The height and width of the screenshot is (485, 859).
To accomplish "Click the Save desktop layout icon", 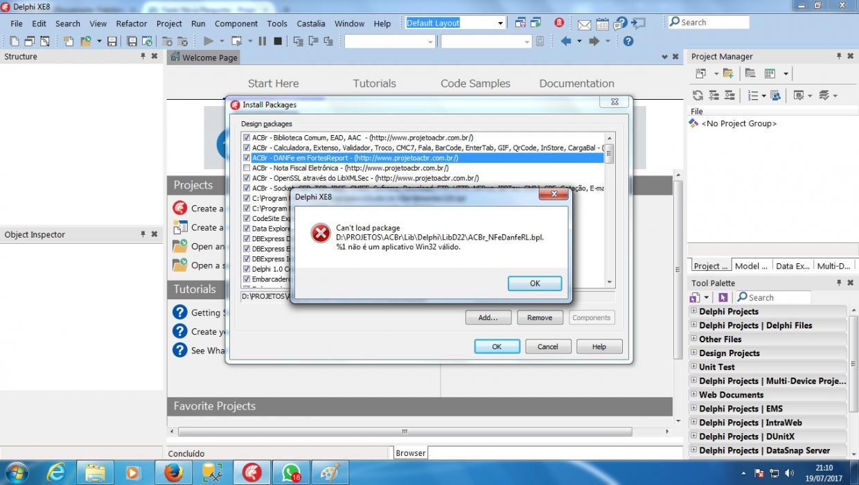I will (520, 23).
